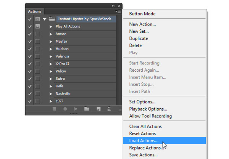Click the trash Delete icon
Screen dimensions: 229x159
click(109, 109)
